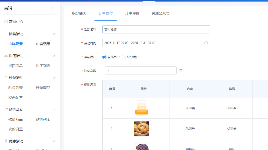
Task: Open 中奖记录 from the sidebar
Action: tap(43, 44)
